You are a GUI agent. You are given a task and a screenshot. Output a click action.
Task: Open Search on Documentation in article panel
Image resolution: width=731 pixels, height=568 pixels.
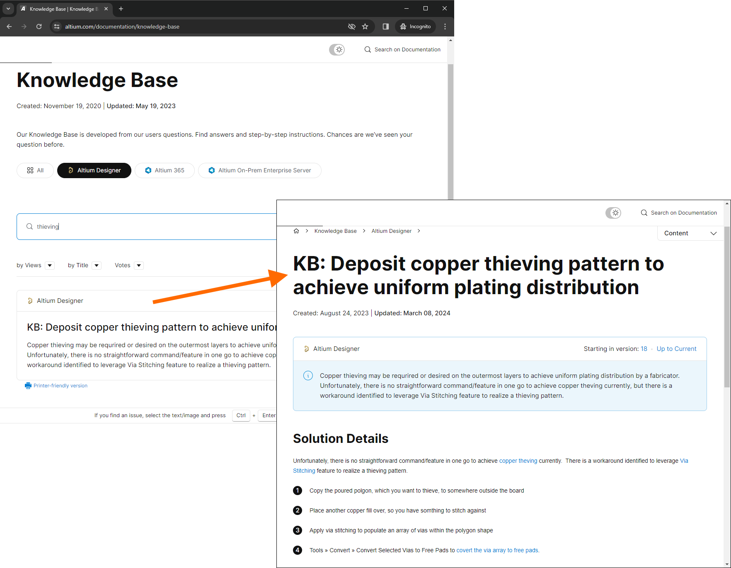coord(679,213)
